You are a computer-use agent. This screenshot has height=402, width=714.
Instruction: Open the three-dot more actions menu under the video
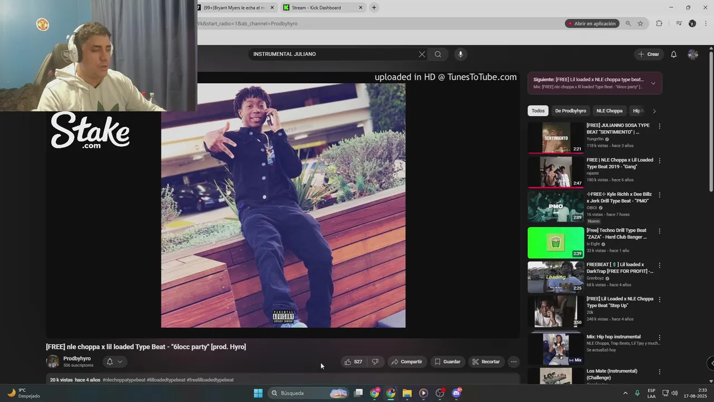point(514,362)
